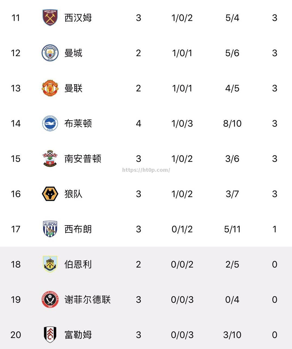292x349 pixels.
Task: Open team name 西汉姆
Action: 78,18
